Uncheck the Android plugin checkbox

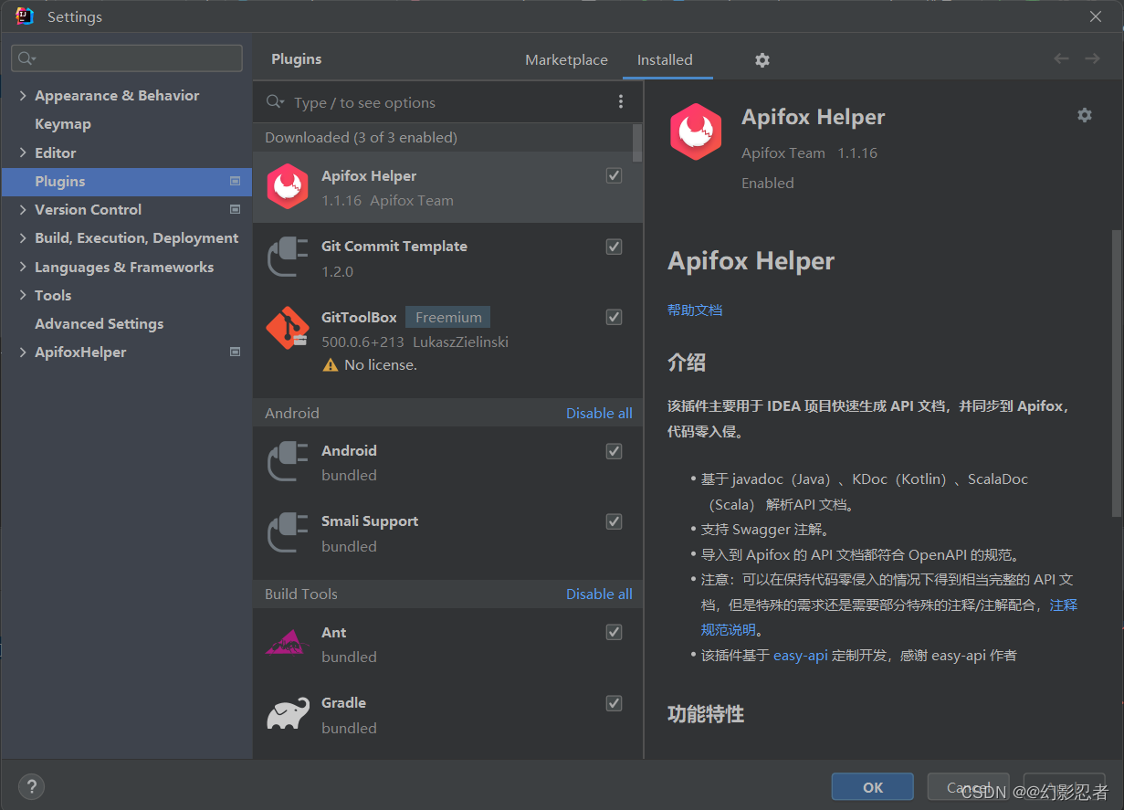615,451
